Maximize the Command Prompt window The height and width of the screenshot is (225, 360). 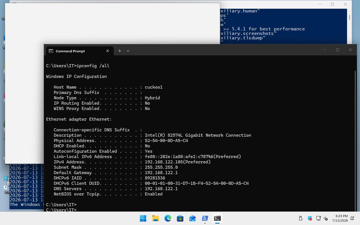337,50
